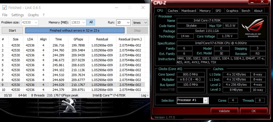273x122 pixels.
Task: Select the row with time 246.673
Action: coord(72,60)
